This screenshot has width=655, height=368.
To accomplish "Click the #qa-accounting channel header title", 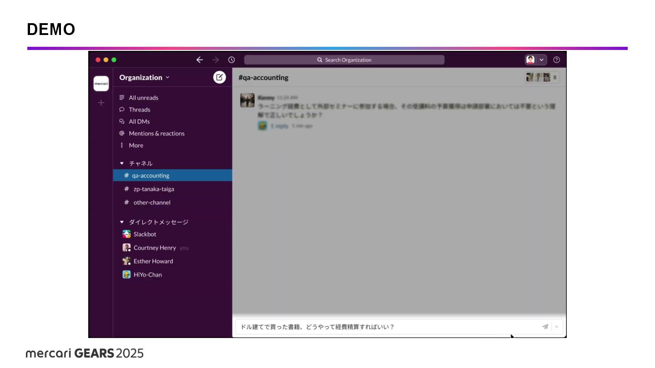I will tap(263, 77).
